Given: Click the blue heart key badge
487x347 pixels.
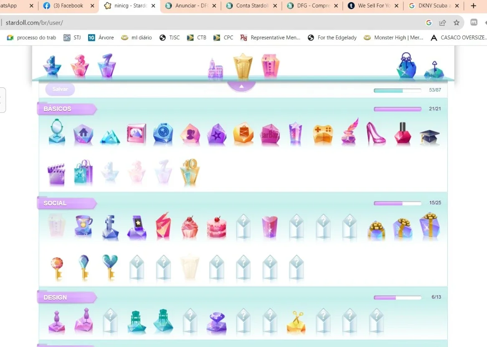Looking at the screenshot, I should pos(110,267).
